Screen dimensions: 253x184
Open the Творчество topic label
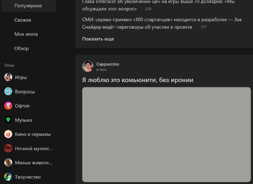pyautogui.click(x=28, y=177)
